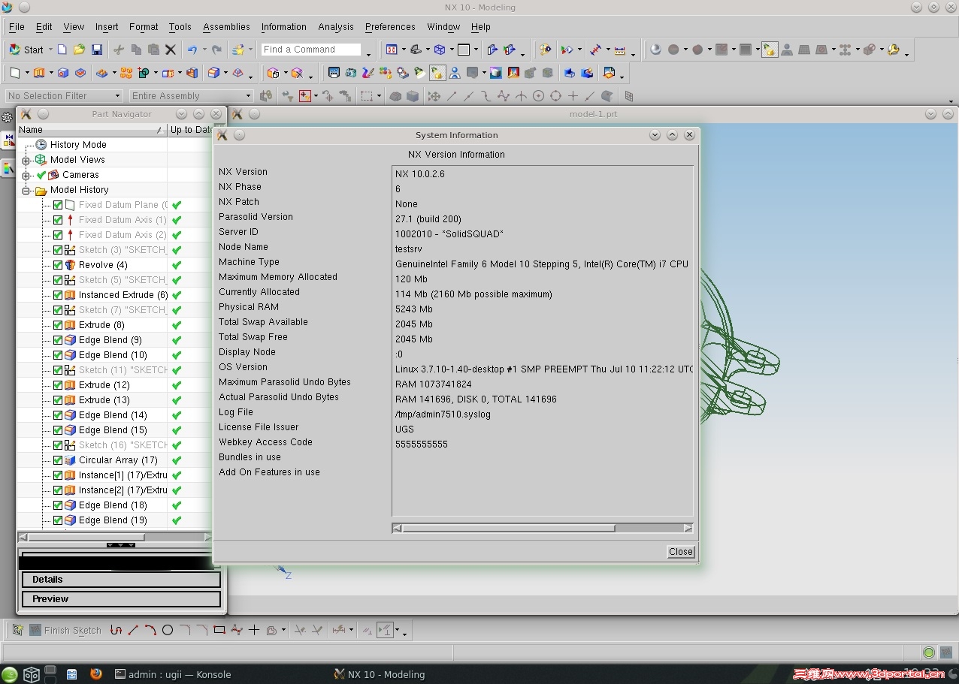Click the Open file folder icon
959x684 pixels.
pyautogui.click(x=79, y=50)
